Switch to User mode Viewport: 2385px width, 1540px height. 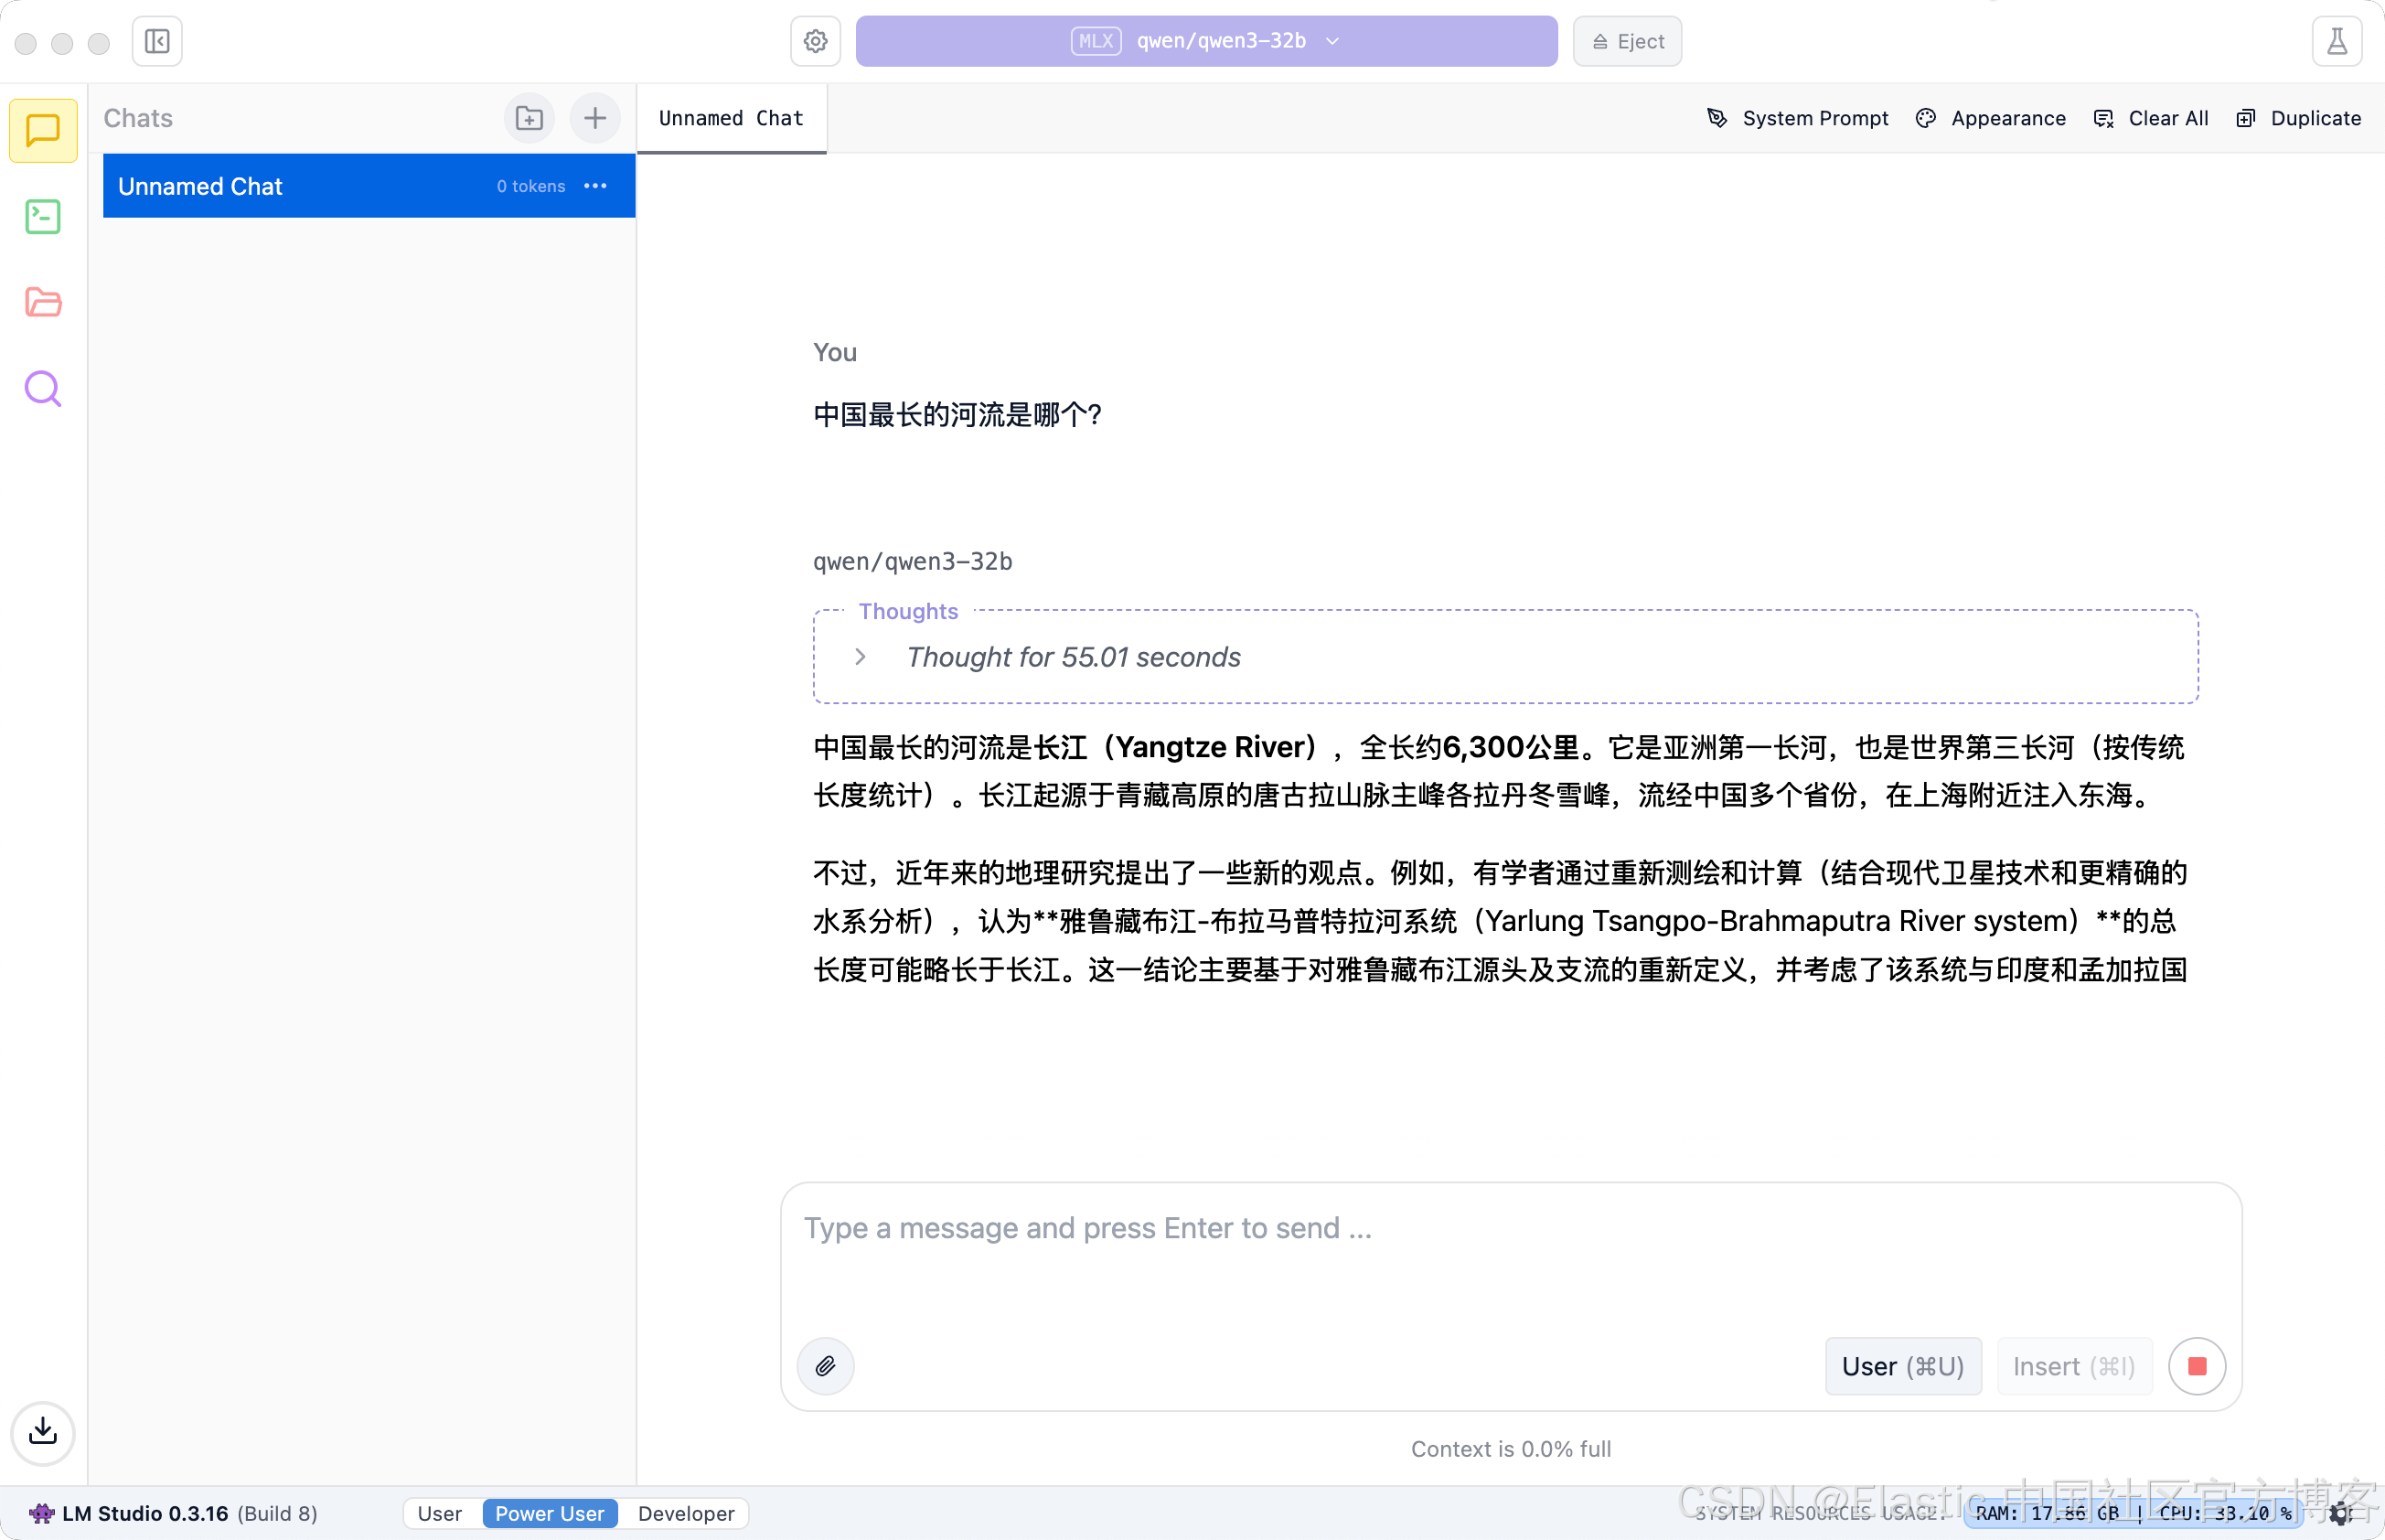click(439, 1513)
